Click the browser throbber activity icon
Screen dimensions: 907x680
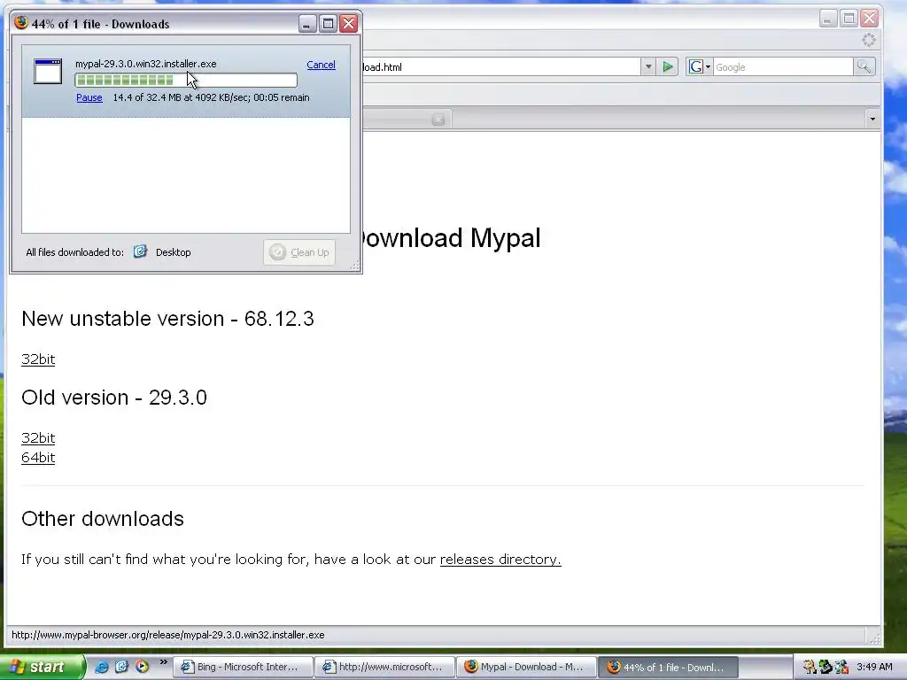point(868,40)
